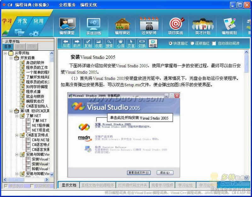Screen dimensions: 252x197
Task: Open the C#语言创始人 topic
Action: point(37,106)
